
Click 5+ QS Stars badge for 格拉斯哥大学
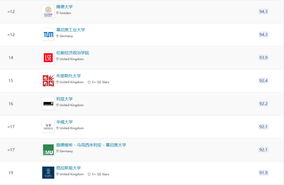[98, 174]
